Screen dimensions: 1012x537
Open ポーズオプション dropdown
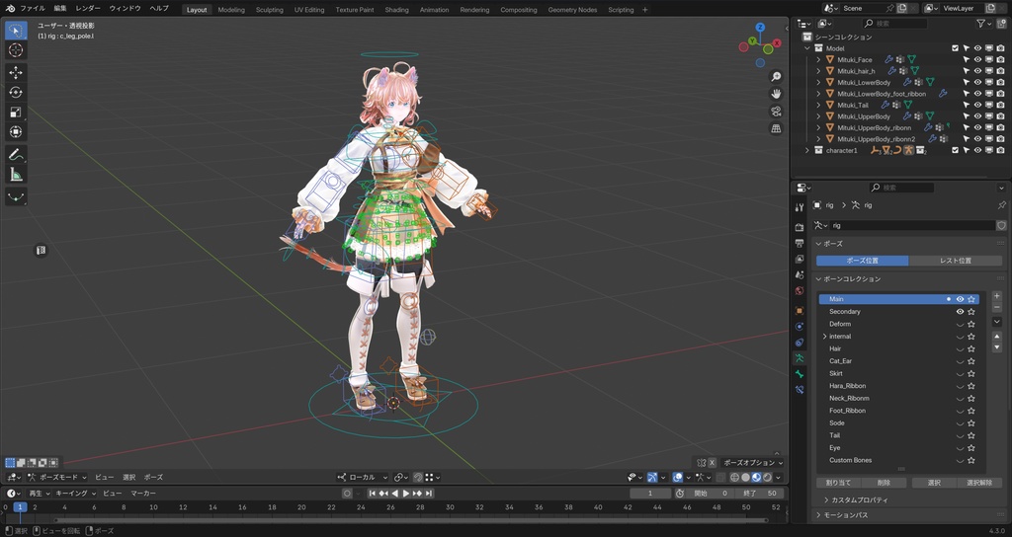click(752, 462)
